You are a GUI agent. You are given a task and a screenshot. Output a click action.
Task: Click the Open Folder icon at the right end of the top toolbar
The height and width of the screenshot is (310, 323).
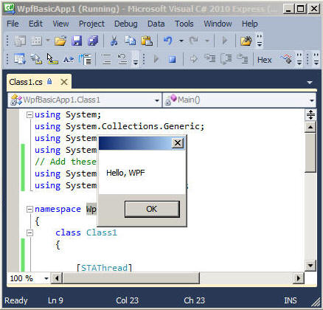click(x=246, y=41)
